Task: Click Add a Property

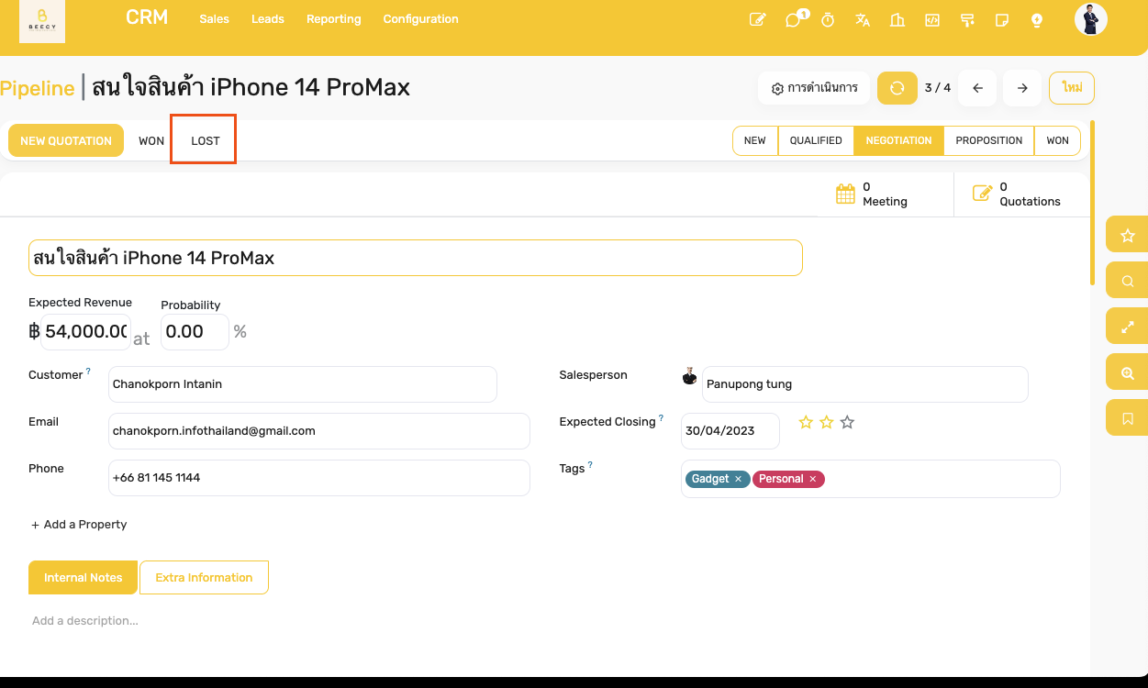Action: coord(79,525)
